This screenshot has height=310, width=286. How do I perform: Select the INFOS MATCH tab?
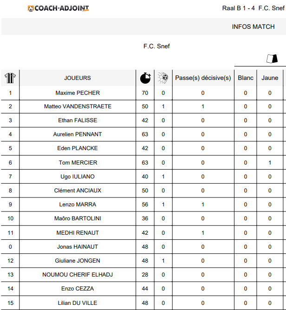tap(253, 27)
